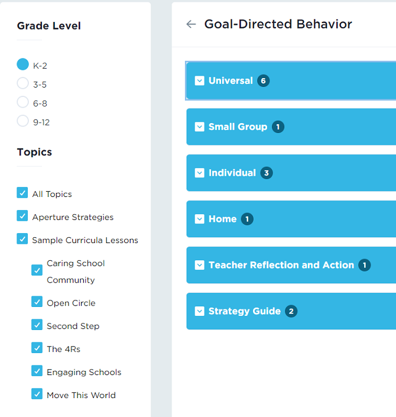
Task: Expand the Small Group section
Action: click(199, 127)
